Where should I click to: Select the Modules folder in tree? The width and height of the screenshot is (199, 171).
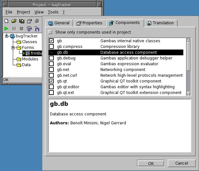pyautogui.click(x=30, y=59)
